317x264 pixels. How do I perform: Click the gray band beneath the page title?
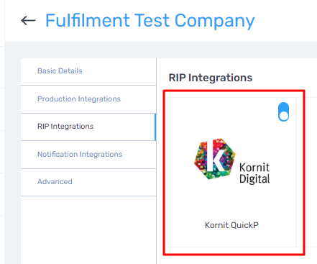tap(161, 50)
